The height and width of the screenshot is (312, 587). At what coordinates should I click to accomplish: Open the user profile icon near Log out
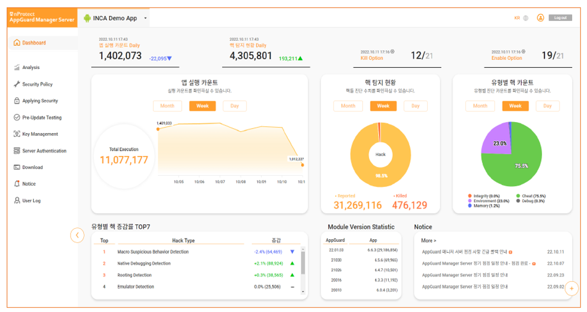tap(540, 18)
